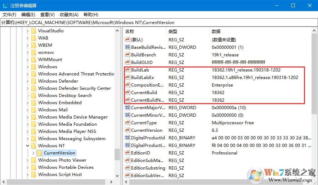Expand the Windows Media Foundation key

pos(28,124)
